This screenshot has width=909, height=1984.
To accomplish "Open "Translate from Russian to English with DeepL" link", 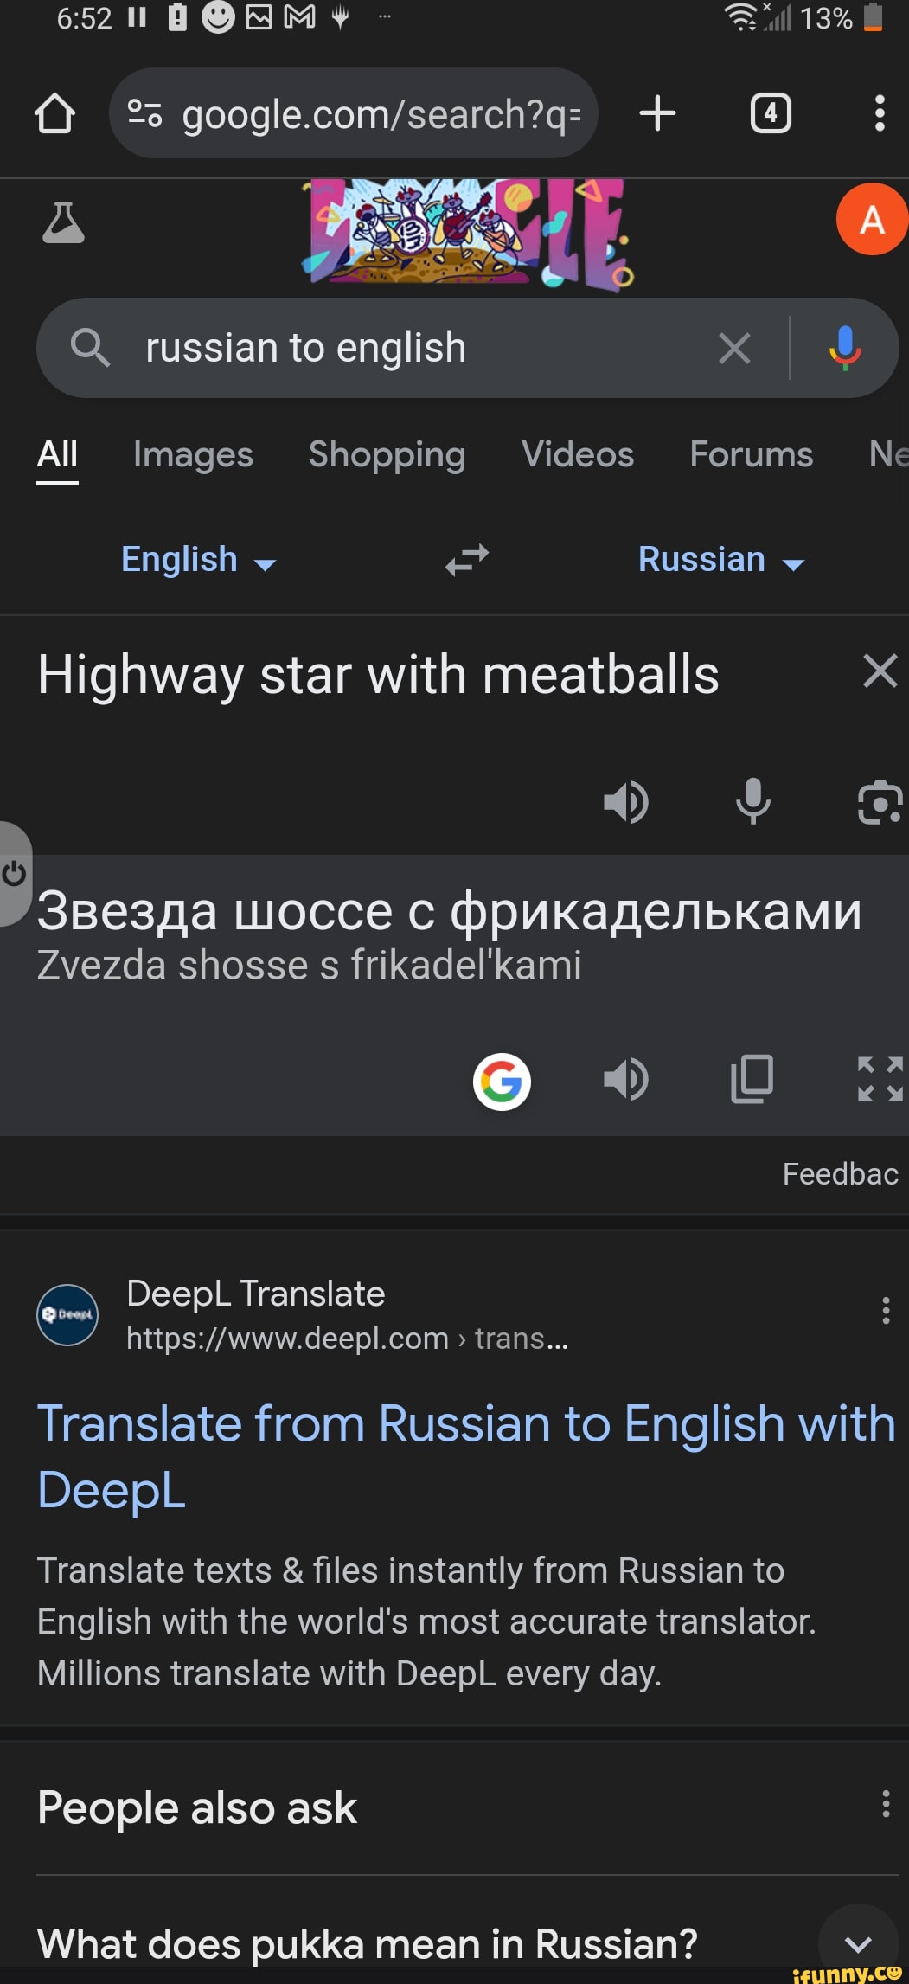I will 466,1456.
